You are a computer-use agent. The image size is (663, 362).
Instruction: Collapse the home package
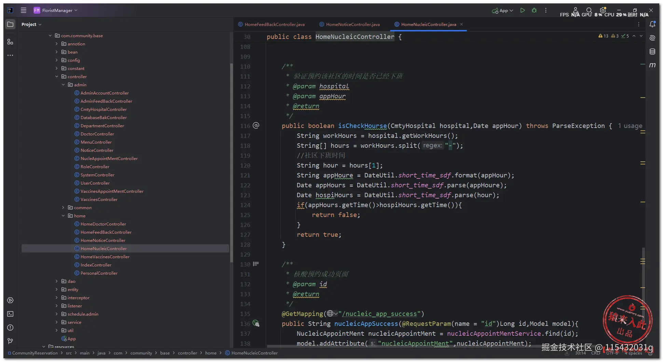[x=63, y=216]
